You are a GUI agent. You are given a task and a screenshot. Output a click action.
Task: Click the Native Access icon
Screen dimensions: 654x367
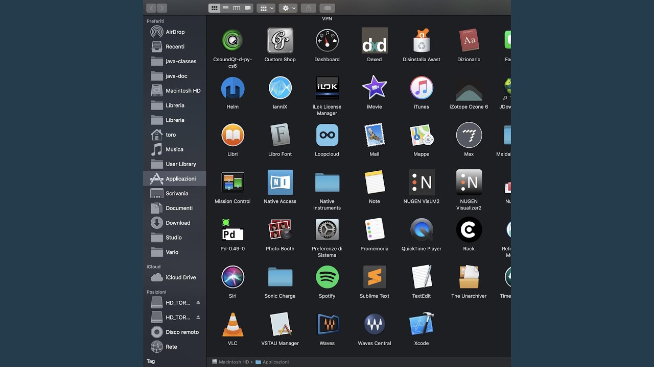[280, 182]
